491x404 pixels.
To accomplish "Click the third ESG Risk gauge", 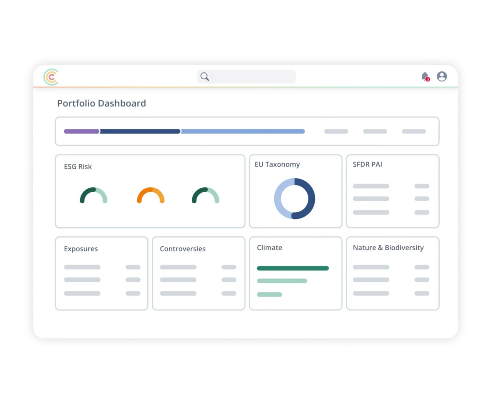I will pos(205,195).
